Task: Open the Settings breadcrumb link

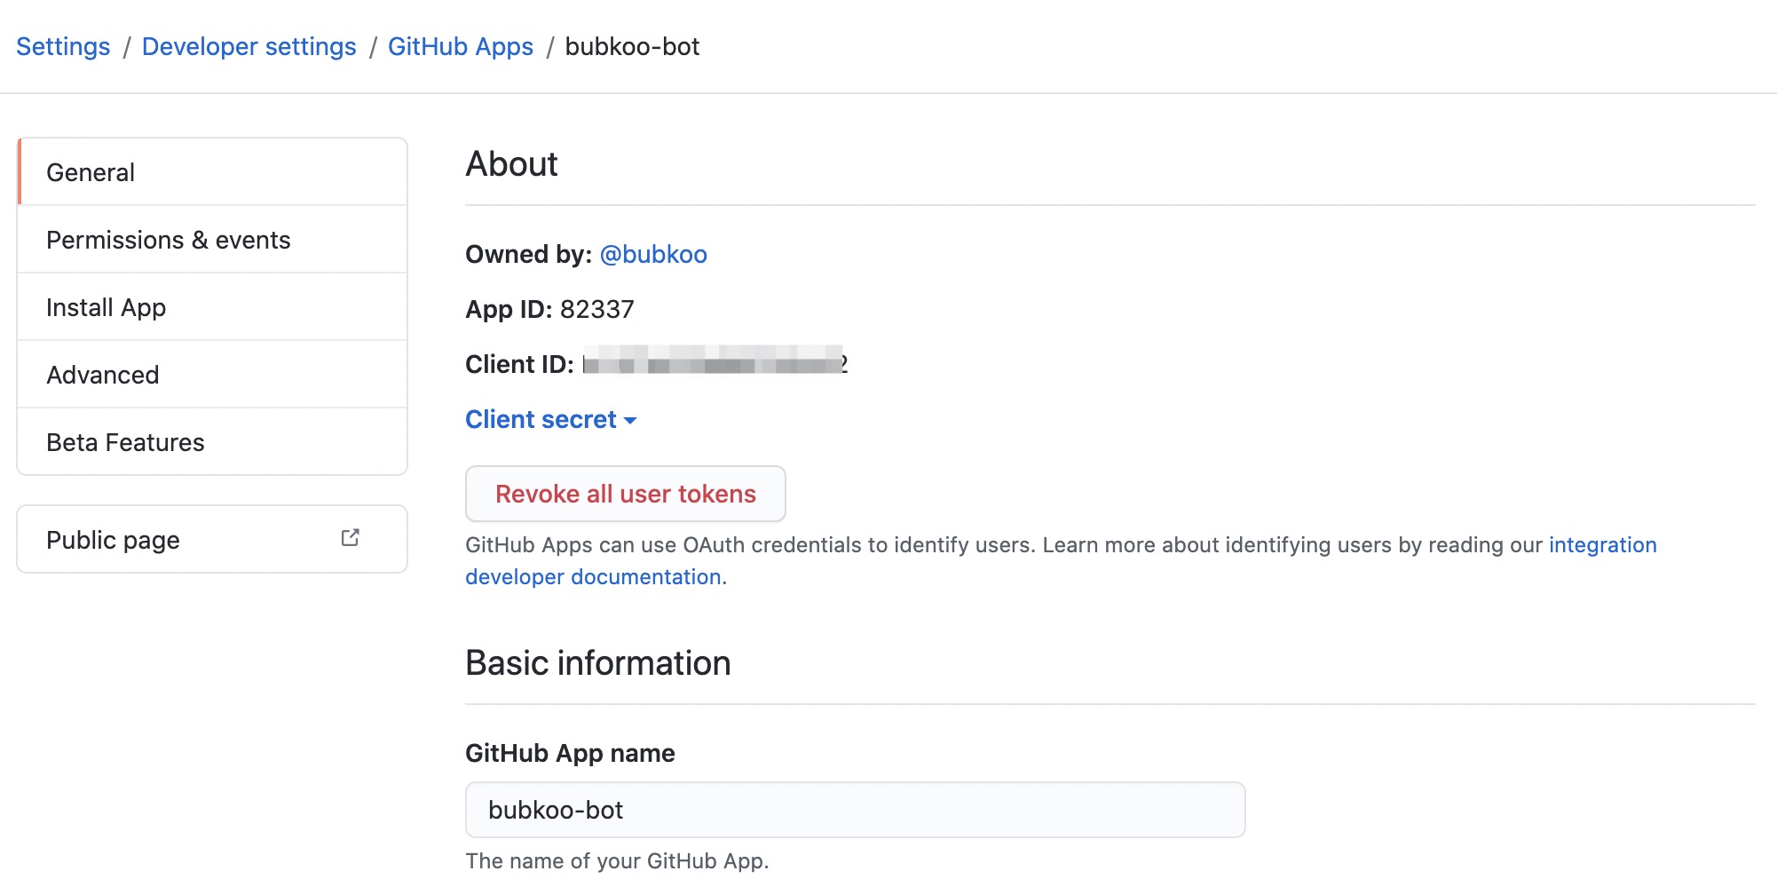Action: (x=63, y=46)
